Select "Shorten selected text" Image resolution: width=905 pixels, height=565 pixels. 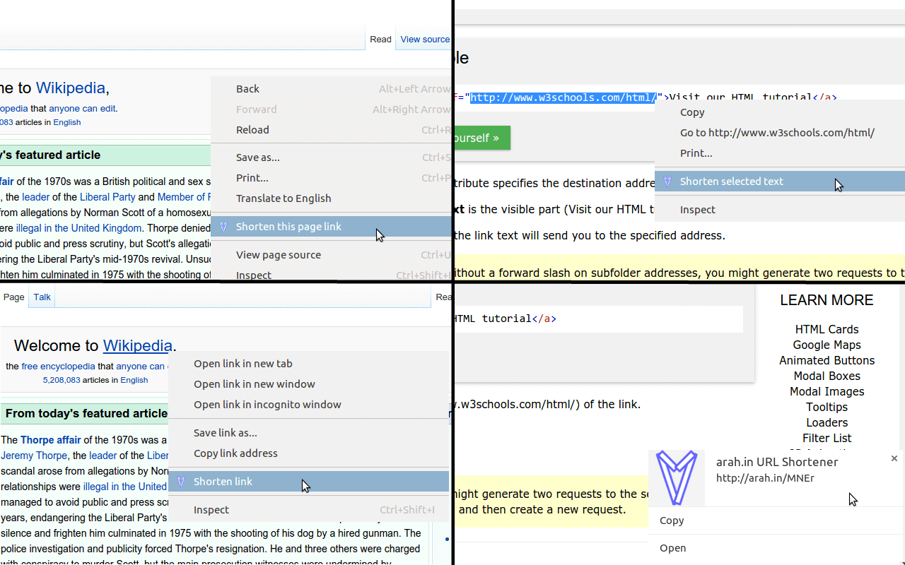click(x=732, y=182)
